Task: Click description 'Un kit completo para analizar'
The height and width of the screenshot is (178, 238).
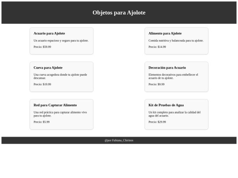Action: click(x=175, y=114)
